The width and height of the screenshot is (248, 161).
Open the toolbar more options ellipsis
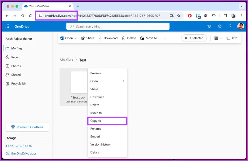click(x=164, y=38)
